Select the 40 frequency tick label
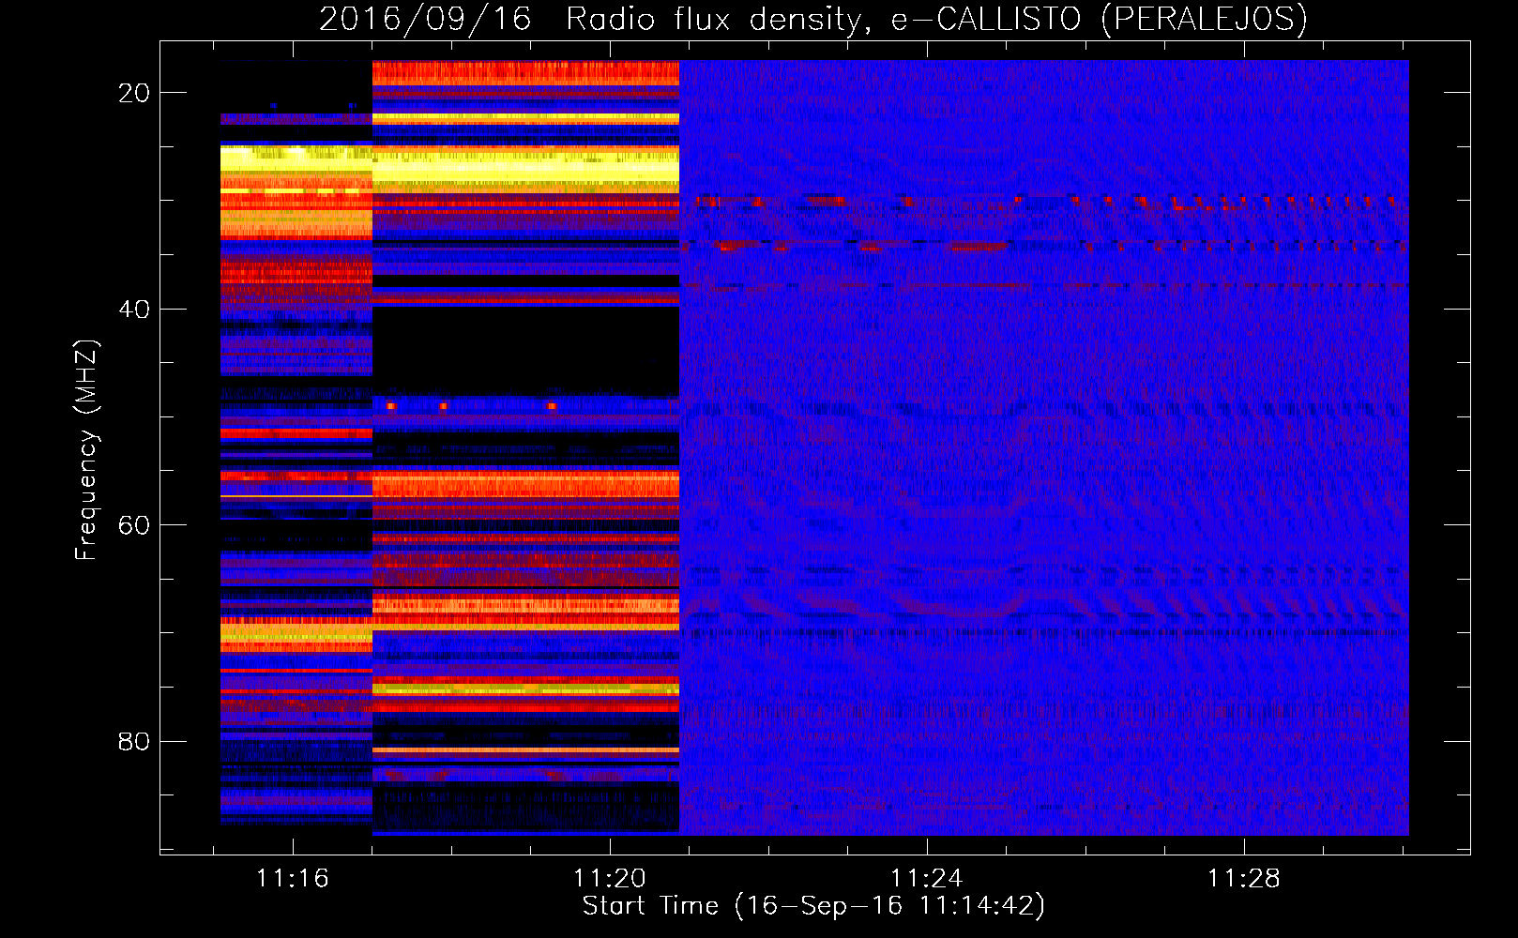1518x938 pixels. (134, 310)
